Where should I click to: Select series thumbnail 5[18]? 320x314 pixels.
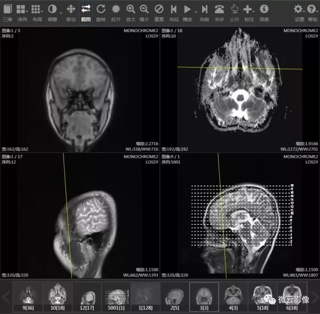click(x=263, y=297)
